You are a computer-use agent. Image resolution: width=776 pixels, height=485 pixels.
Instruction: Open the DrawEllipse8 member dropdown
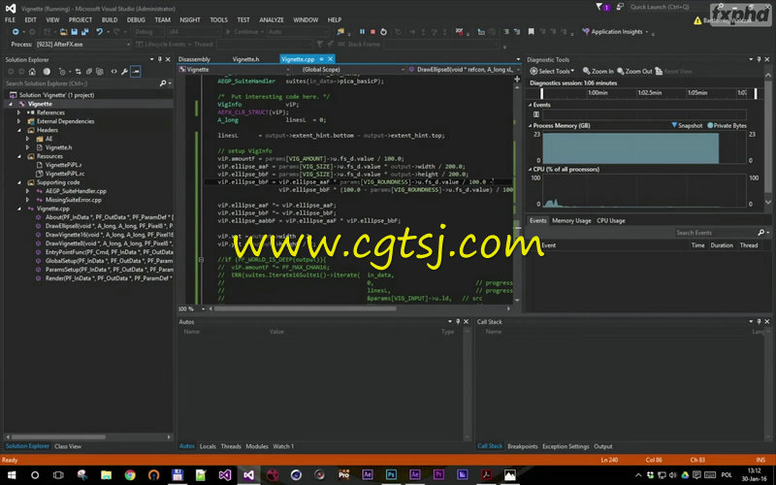tap(465, 70)
